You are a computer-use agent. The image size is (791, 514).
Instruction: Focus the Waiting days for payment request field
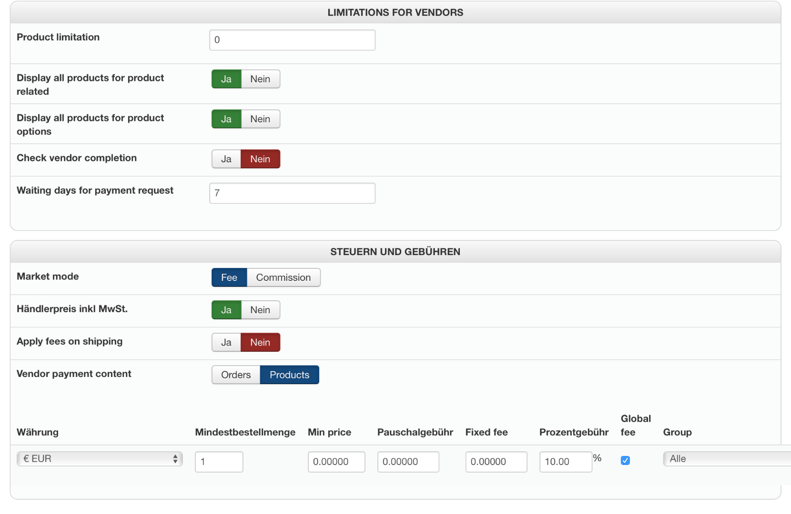click(x=292, y=193)
